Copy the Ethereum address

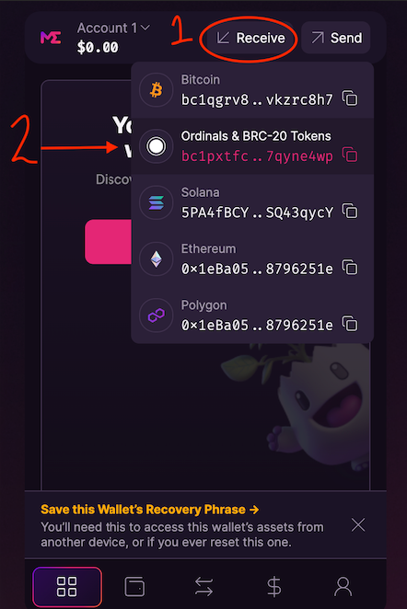click(x=350, y=267)
